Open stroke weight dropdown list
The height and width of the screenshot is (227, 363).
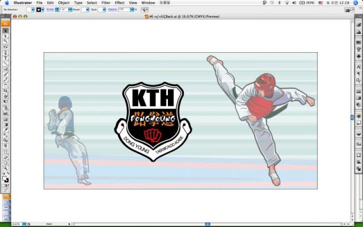[x=70, y=10]
